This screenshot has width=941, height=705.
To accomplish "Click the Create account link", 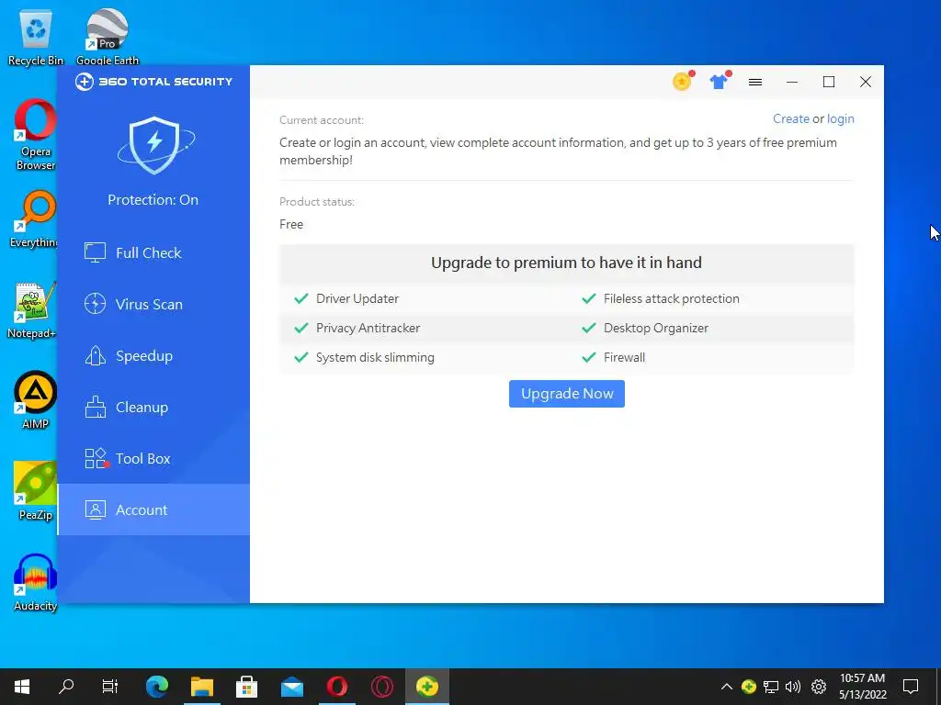I will [x=791, y=118].
